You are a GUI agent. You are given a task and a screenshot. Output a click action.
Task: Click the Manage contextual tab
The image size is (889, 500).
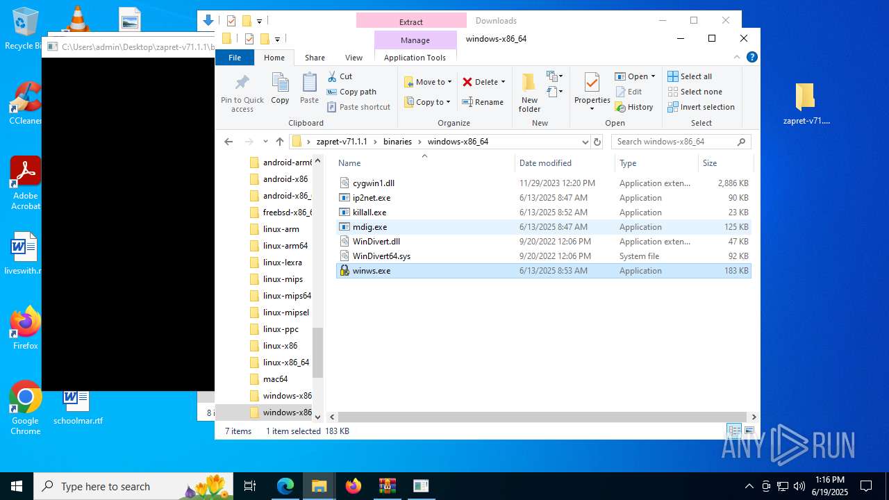click(415, 40)
